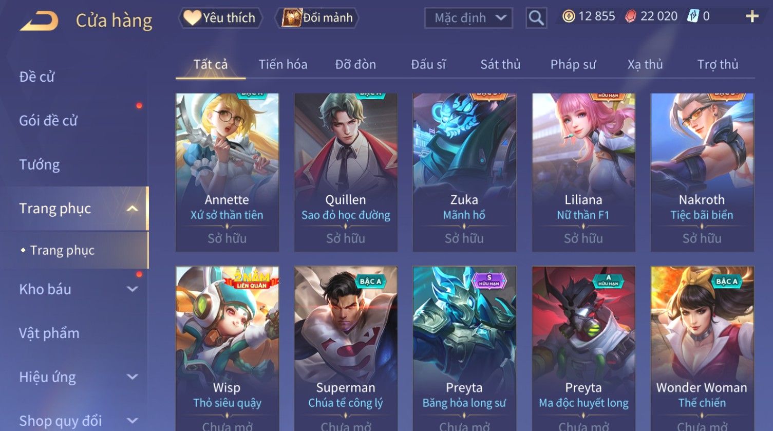Collapse the Trang phục sidebar section
Screen dimensions: 773x431
click(x=132, y=209)
